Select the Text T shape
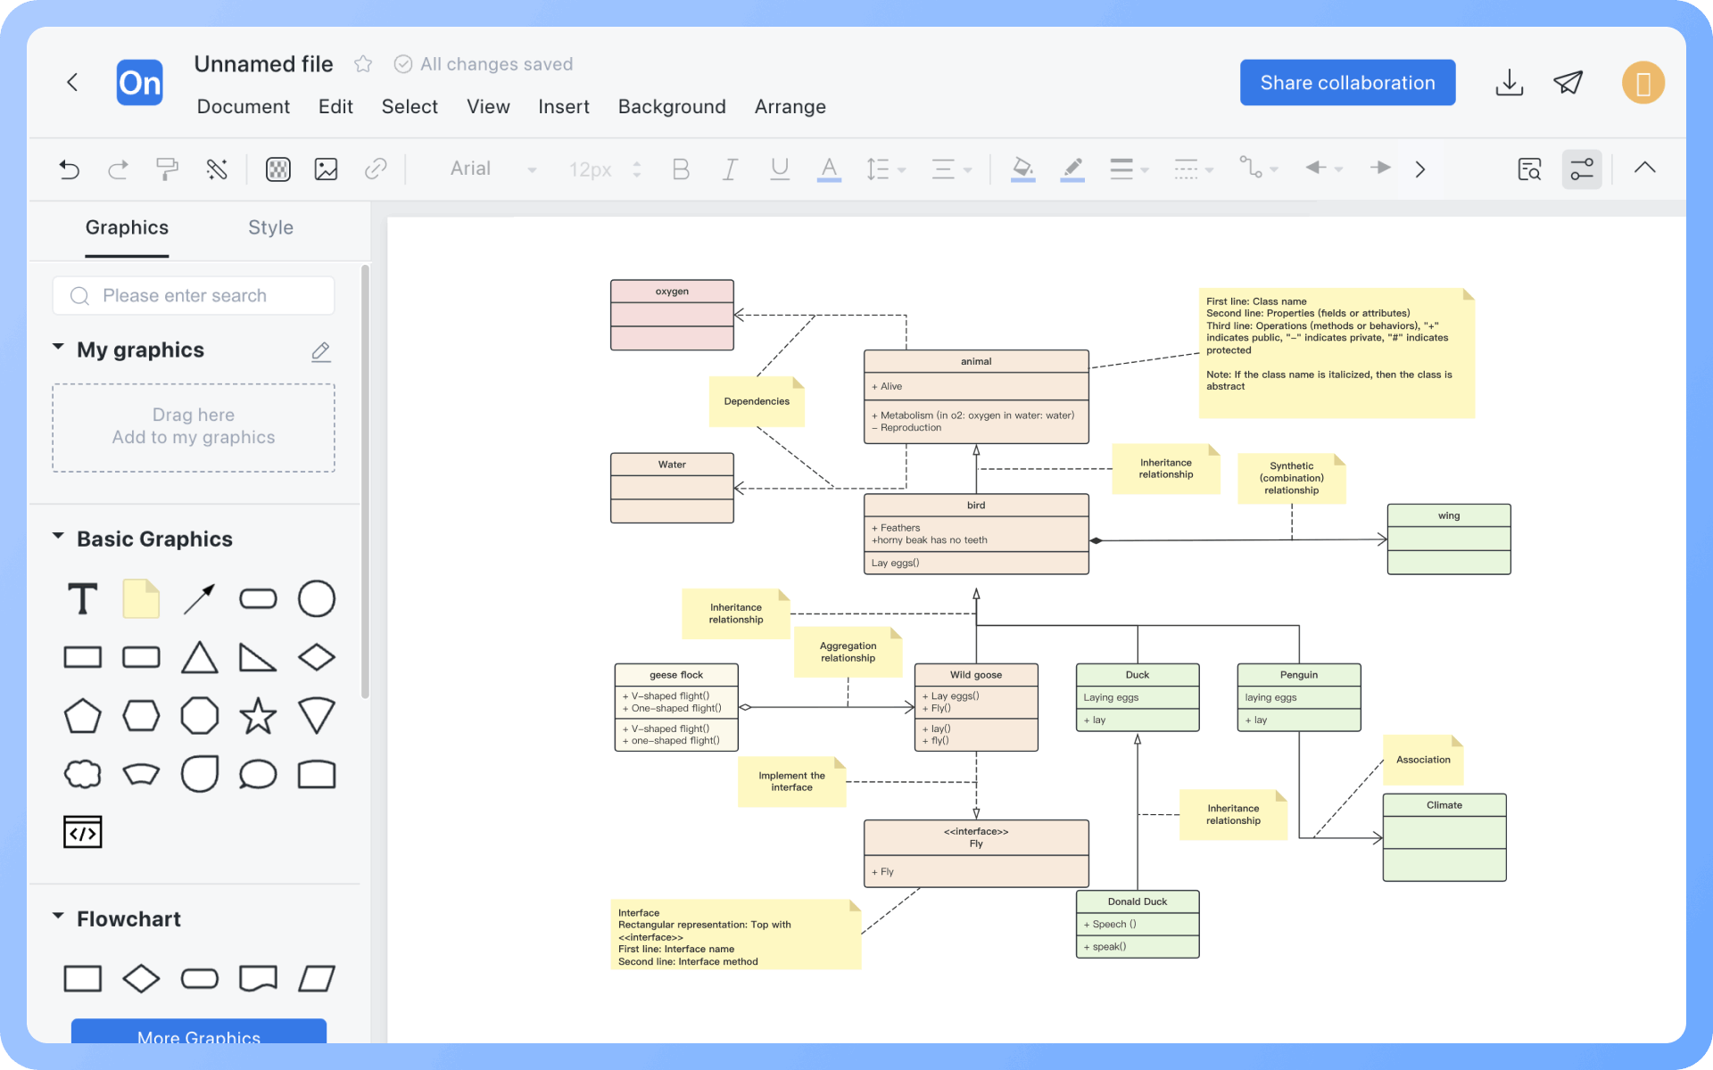 pos(83,599)
